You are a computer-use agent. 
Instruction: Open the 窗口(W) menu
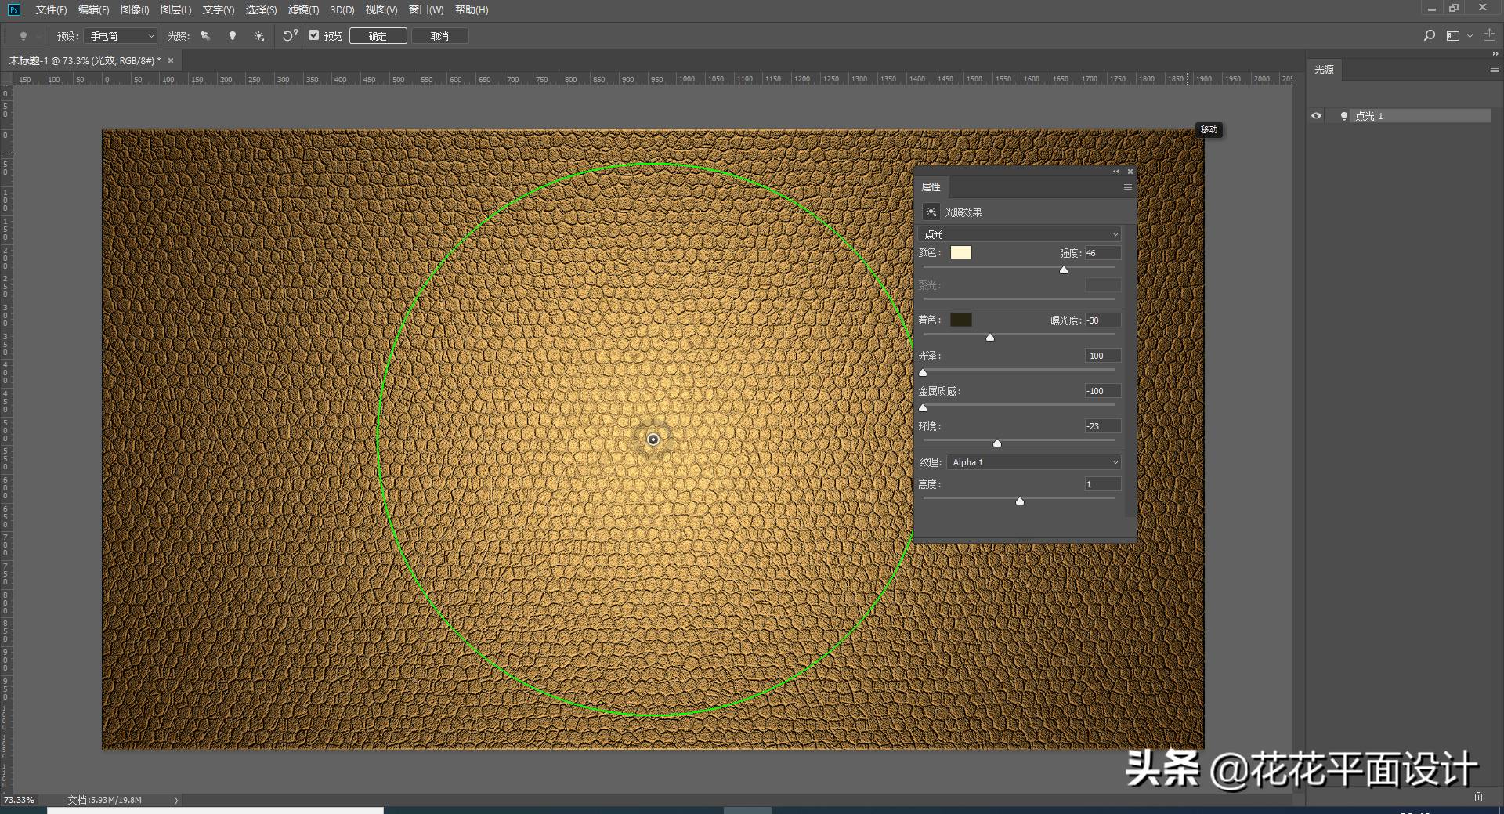[x=426, y=10]
